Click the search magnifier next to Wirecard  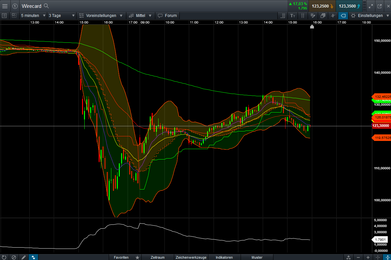click(47, 6)
